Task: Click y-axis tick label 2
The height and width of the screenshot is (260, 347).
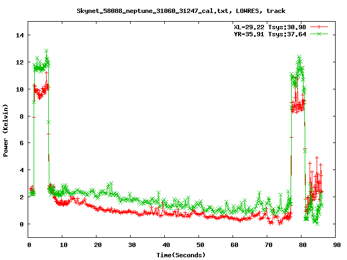Action: tap(22, 197)
